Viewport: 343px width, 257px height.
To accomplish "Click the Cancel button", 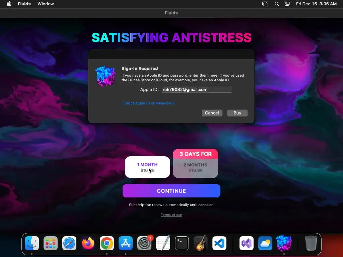I will pos(212,113).
